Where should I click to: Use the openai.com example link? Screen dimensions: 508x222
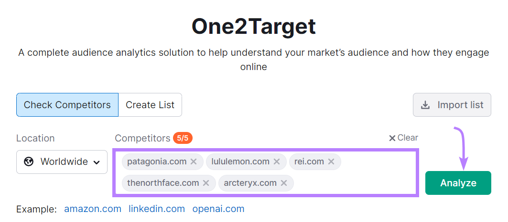tap(218, 209)
